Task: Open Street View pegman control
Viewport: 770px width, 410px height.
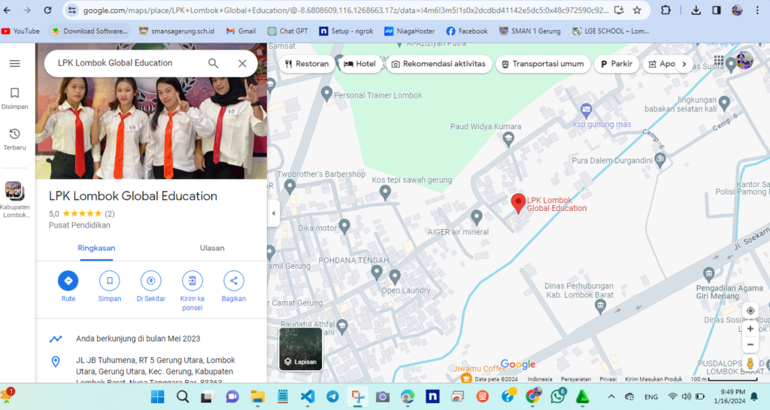Action: pos(750,363)
